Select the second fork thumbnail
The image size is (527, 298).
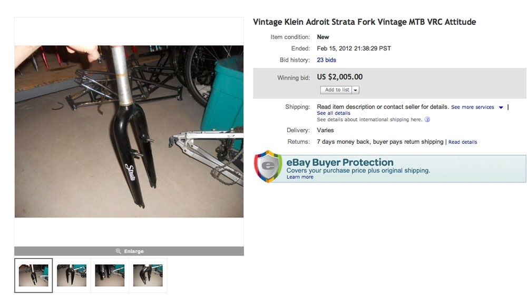(x=72, y=275)
